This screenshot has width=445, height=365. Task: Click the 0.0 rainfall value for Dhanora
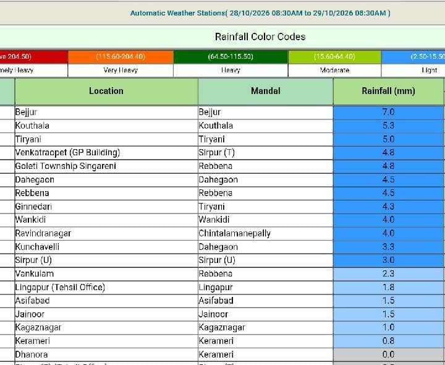click(x=388, y=354)
